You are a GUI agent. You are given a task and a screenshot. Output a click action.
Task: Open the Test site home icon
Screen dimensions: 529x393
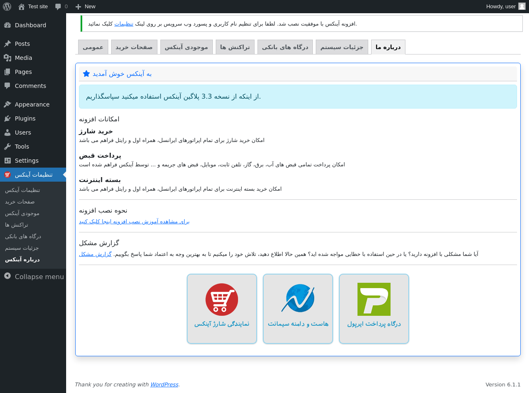coord(21,7)
